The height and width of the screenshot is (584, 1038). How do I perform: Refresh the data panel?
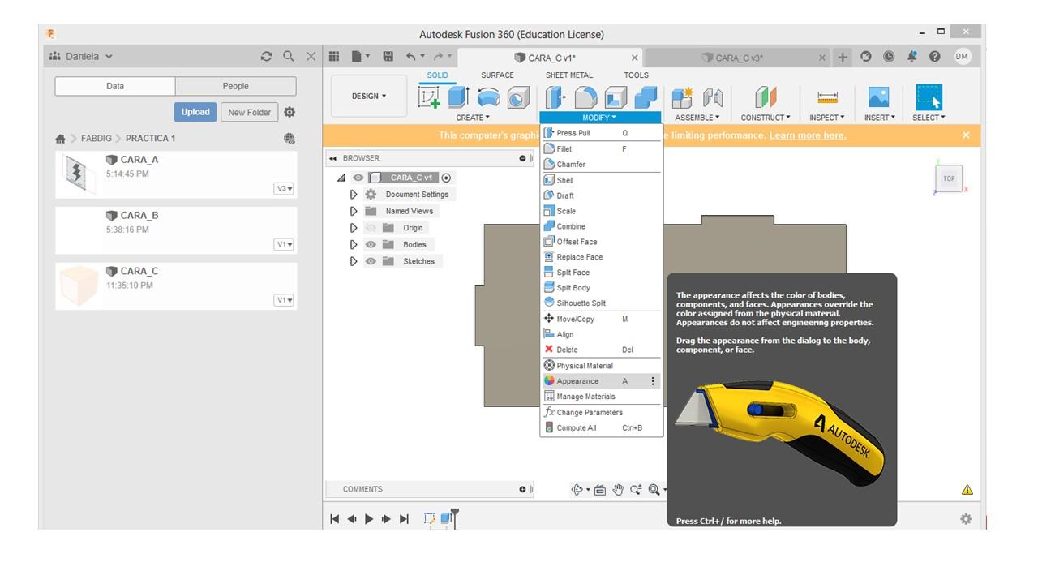click(266, 56)
